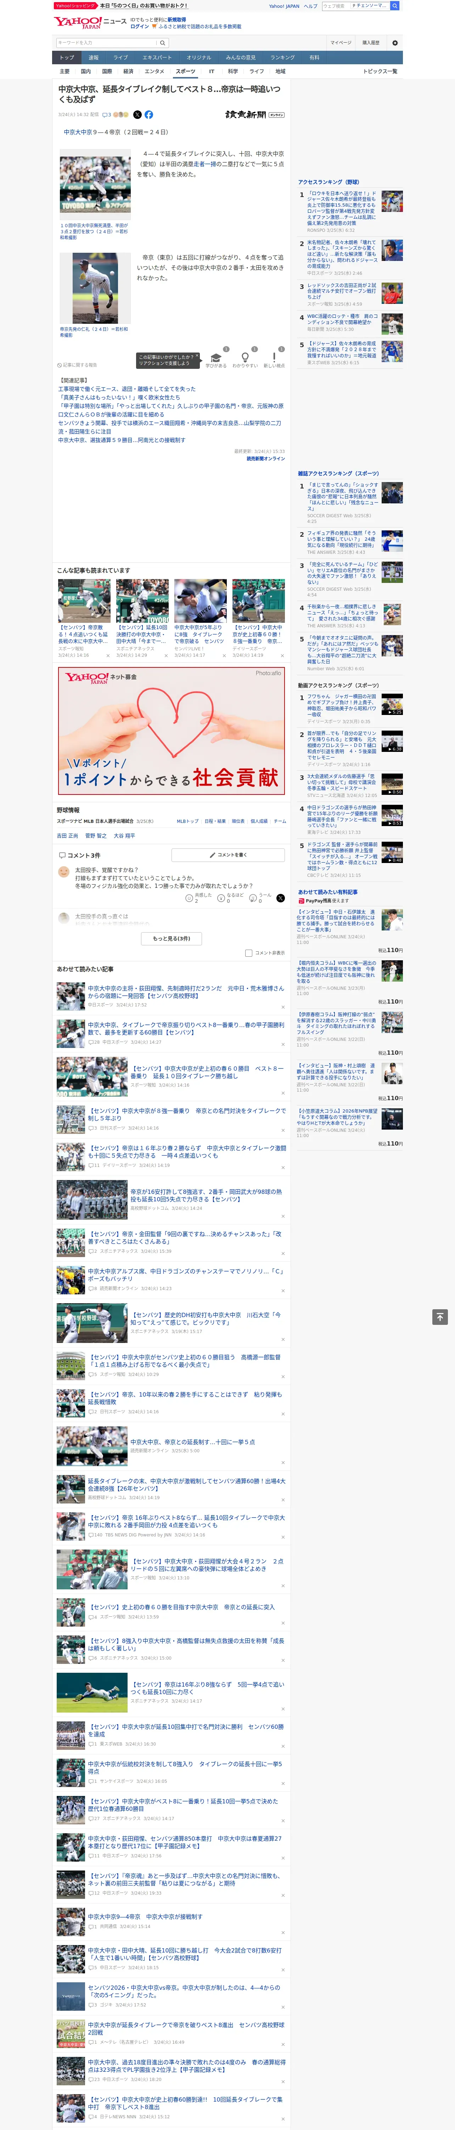Click commenter avatar of 太田投手 comment
Image resolution: width=455 pixels, height=2130 pixels.
63,872
